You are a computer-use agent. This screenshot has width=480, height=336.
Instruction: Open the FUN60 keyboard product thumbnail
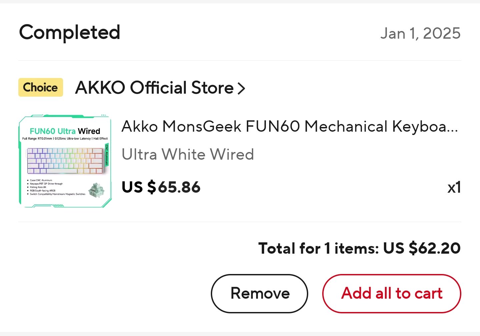pyautogui.click(x=65, y=162)
